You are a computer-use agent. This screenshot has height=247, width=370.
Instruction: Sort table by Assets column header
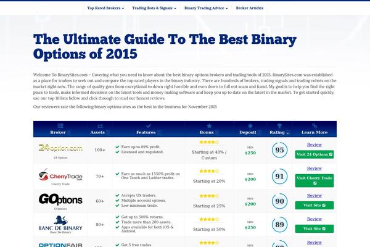99,132
